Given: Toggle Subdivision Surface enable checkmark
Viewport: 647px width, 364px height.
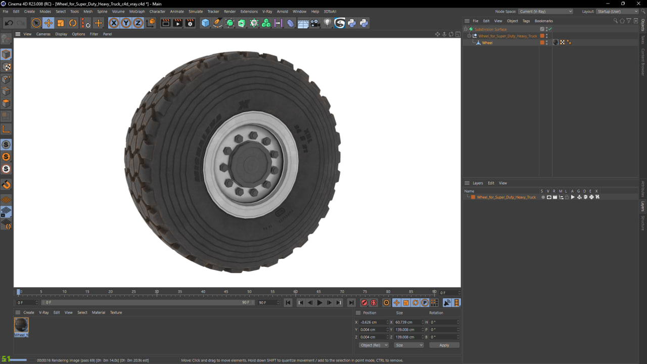Looking at the screenshot, I should [549, 29].
